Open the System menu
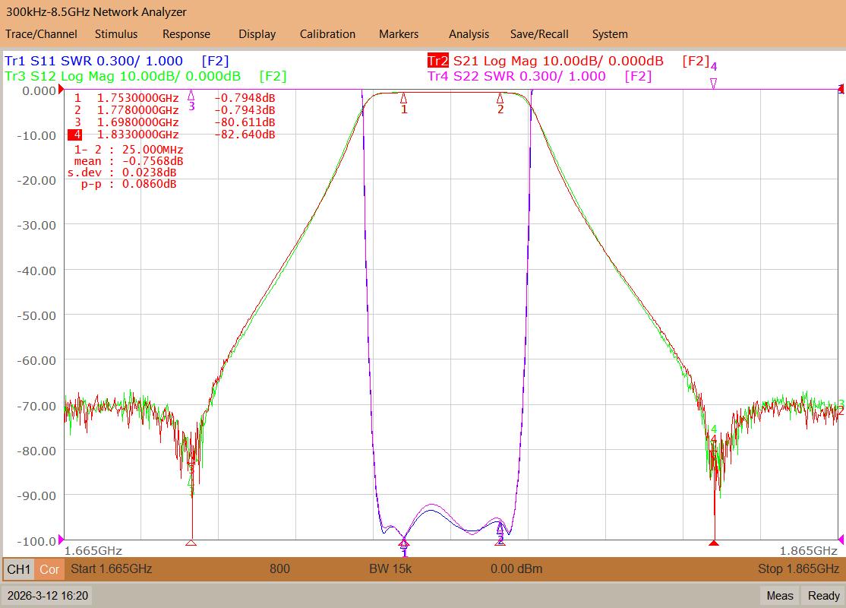The height and width of the screenshot is (608, 846). pyautogui.click(x=610, y=34)
